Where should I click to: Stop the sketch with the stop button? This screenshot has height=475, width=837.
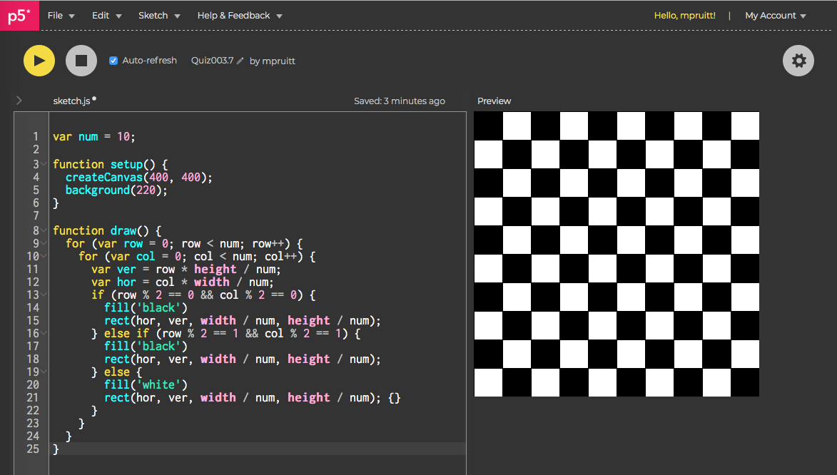81,61
